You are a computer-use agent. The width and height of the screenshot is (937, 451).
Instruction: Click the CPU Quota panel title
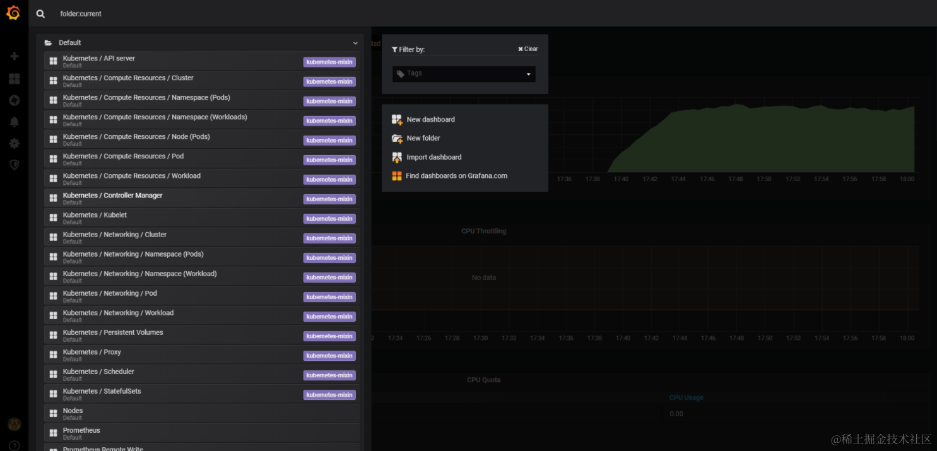tap(483, 380)
